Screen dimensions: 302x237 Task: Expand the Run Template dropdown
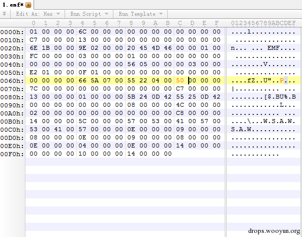click(x=141, y=14)
